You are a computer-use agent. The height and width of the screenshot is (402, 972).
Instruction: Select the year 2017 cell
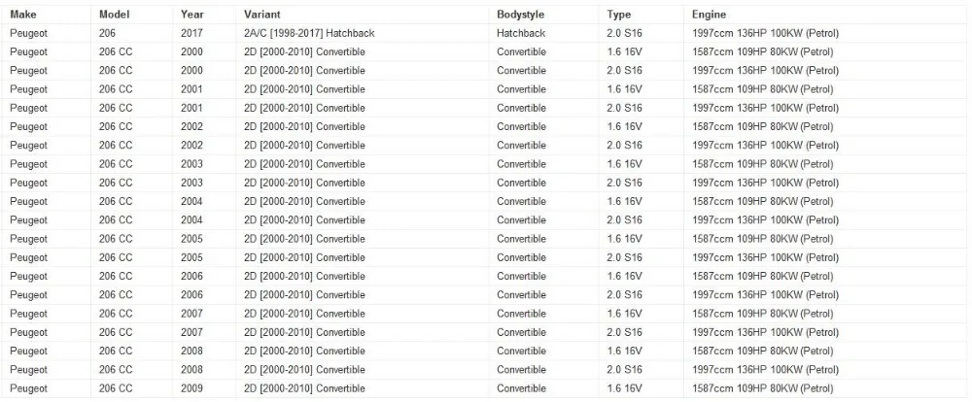point(191,33)
